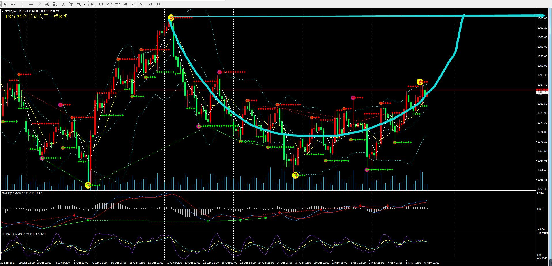
Task: Click the '6 Oct 21:00' time label
Action: 100,263
